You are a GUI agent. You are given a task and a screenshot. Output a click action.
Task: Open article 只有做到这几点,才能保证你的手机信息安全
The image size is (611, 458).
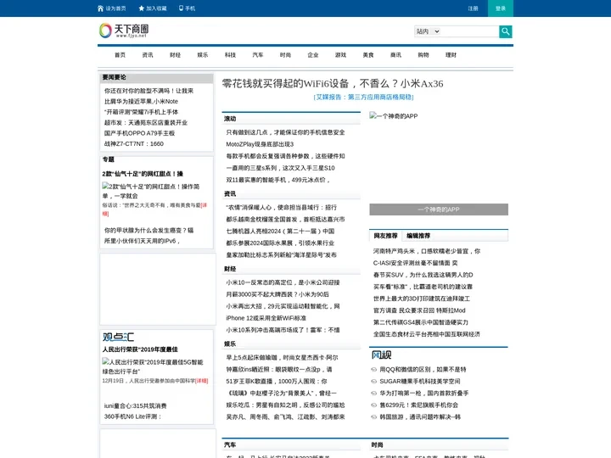click(x=286, y=132)
